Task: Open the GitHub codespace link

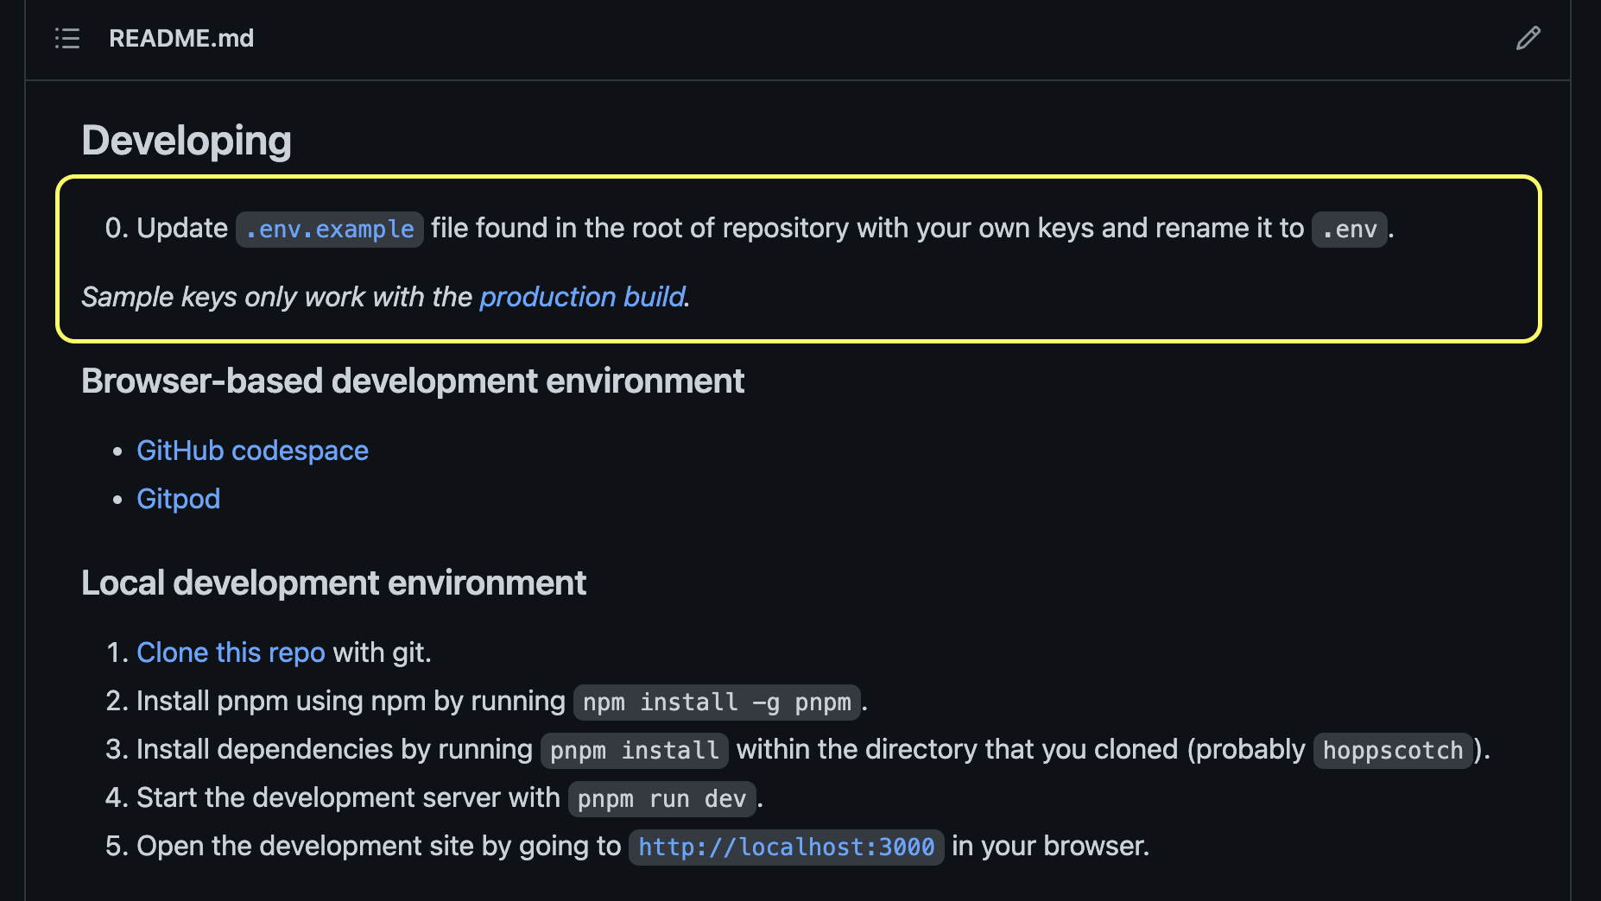Action: [x=252, y=450]
